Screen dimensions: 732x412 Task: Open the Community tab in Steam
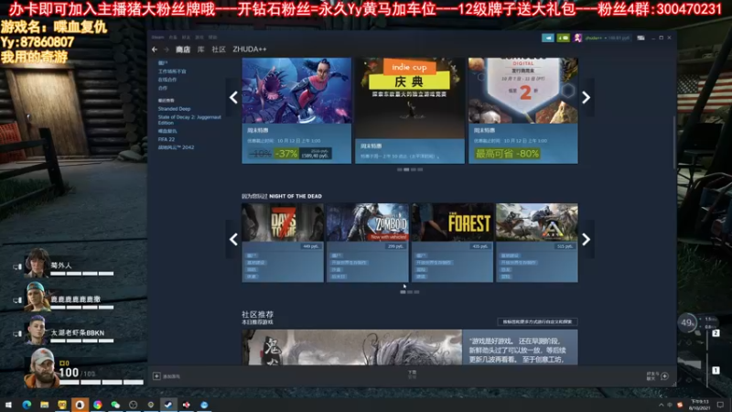(219, 49)
